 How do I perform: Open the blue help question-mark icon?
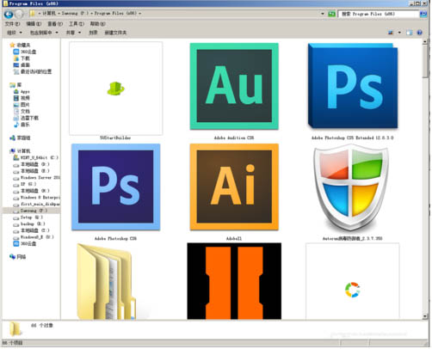419,33
